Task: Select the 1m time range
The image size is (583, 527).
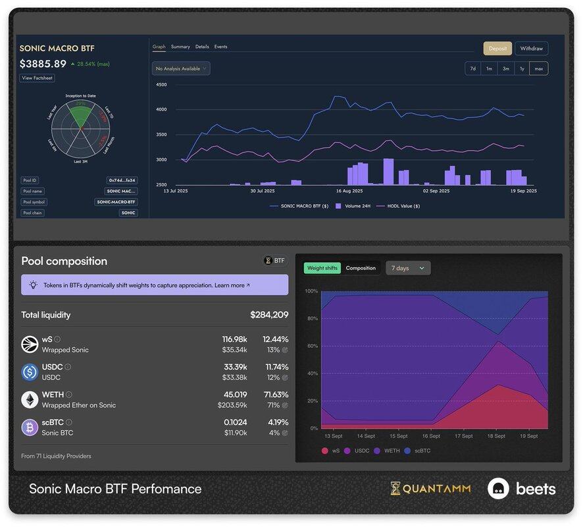Action: pos(489,69)
